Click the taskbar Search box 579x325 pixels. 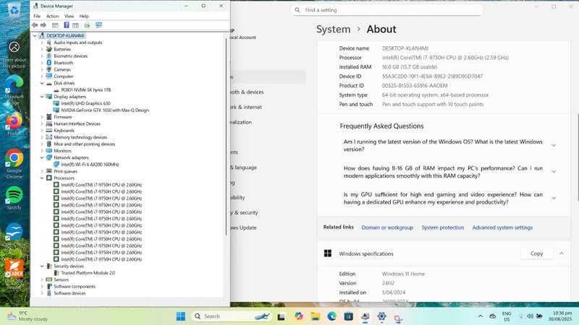point(232,316)
